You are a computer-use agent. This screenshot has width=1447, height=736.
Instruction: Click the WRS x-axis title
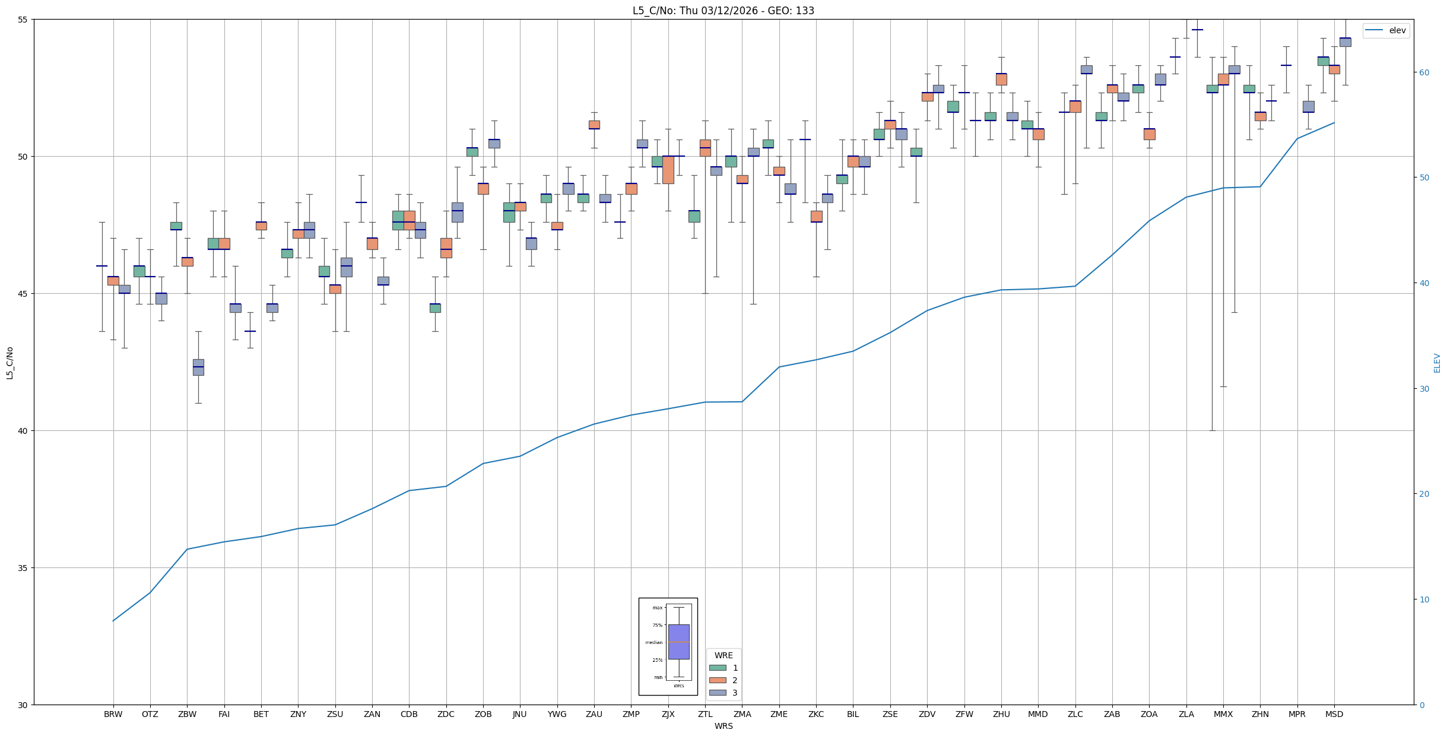pos(723,726)
